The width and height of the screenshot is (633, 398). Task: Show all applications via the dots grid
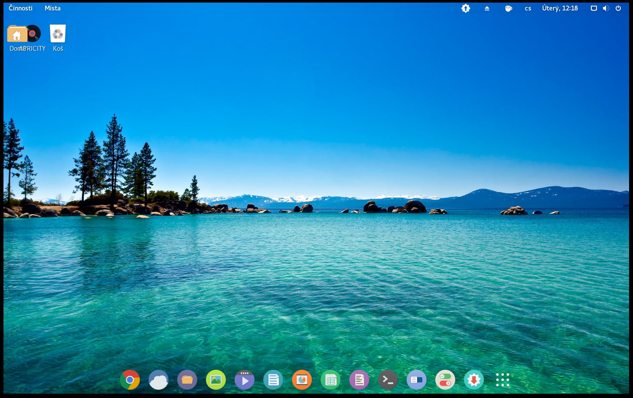(x=502, y=379)
